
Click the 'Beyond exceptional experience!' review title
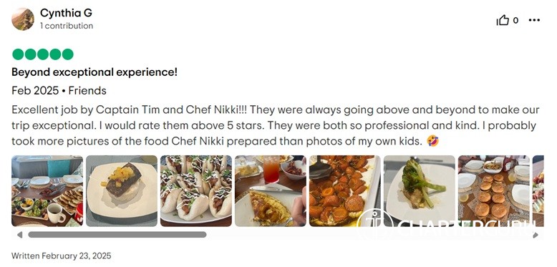tap(95, 72)
